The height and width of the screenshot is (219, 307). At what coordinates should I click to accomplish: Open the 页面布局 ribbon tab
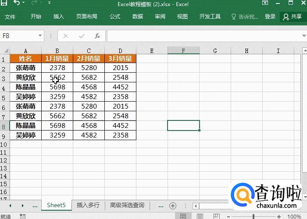click(x=87, y=17)
